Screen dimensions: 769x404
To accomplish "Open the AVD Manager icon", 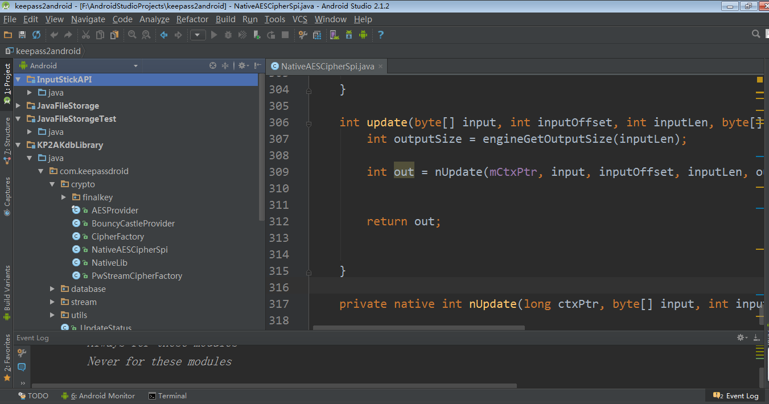I will pos(334,35).
